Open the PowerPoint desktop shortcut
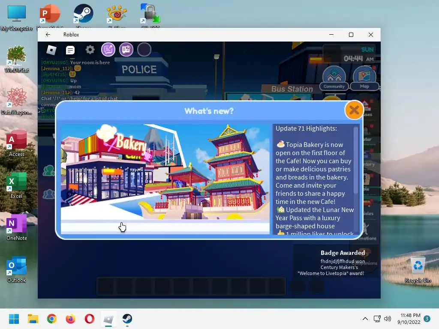Screen dimensions: 439x329 tap(50, 16)
